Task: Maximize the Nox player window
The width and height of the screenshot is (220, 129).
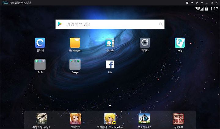Action: click(212, 3)
